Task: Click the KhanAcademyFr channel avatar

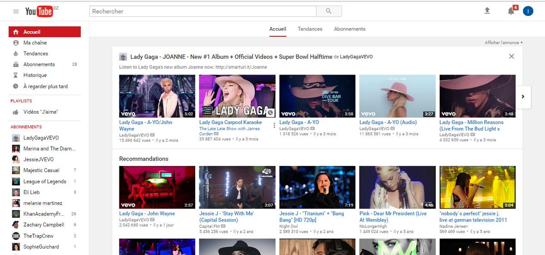Action: (16, 214)
